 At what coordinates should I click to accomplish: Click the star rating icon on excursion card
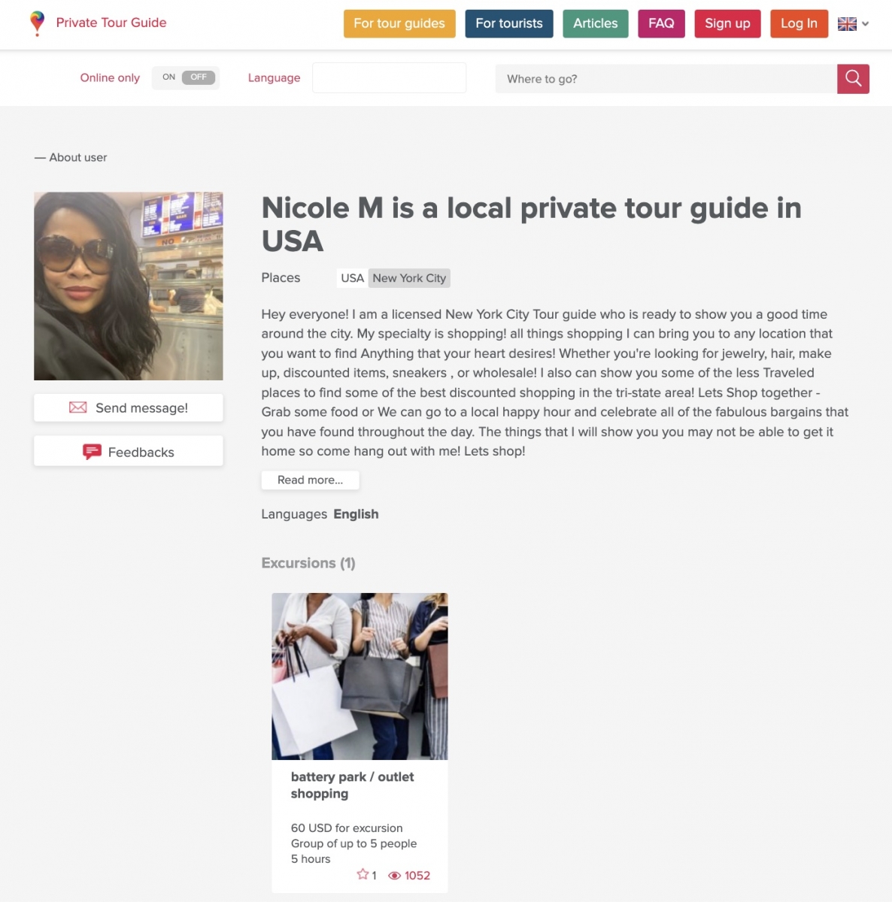pos(363,874)
